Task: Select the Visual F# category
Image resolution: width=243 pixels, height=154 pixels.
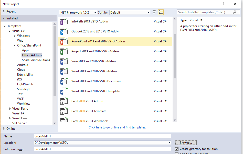Action: [18, 113]
